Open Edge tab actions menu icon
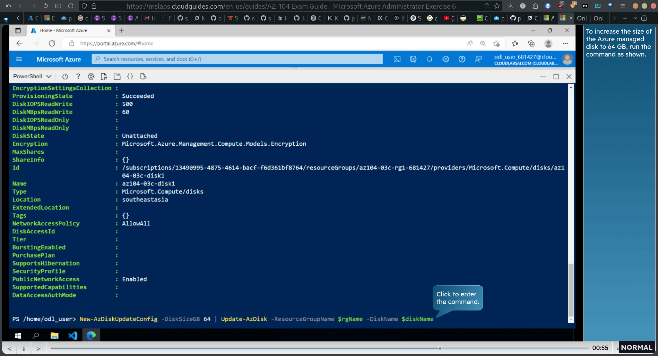 [x=18, y=31]
